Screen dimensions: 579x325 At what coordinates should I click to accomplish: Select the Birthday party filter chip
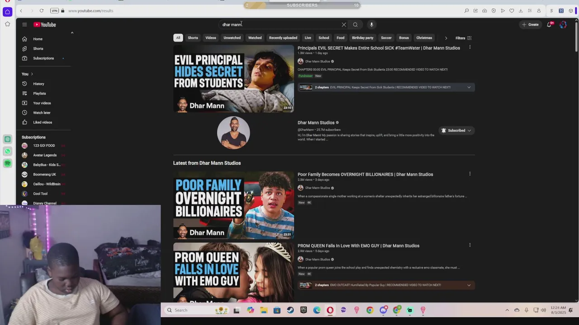coord(363,38)
